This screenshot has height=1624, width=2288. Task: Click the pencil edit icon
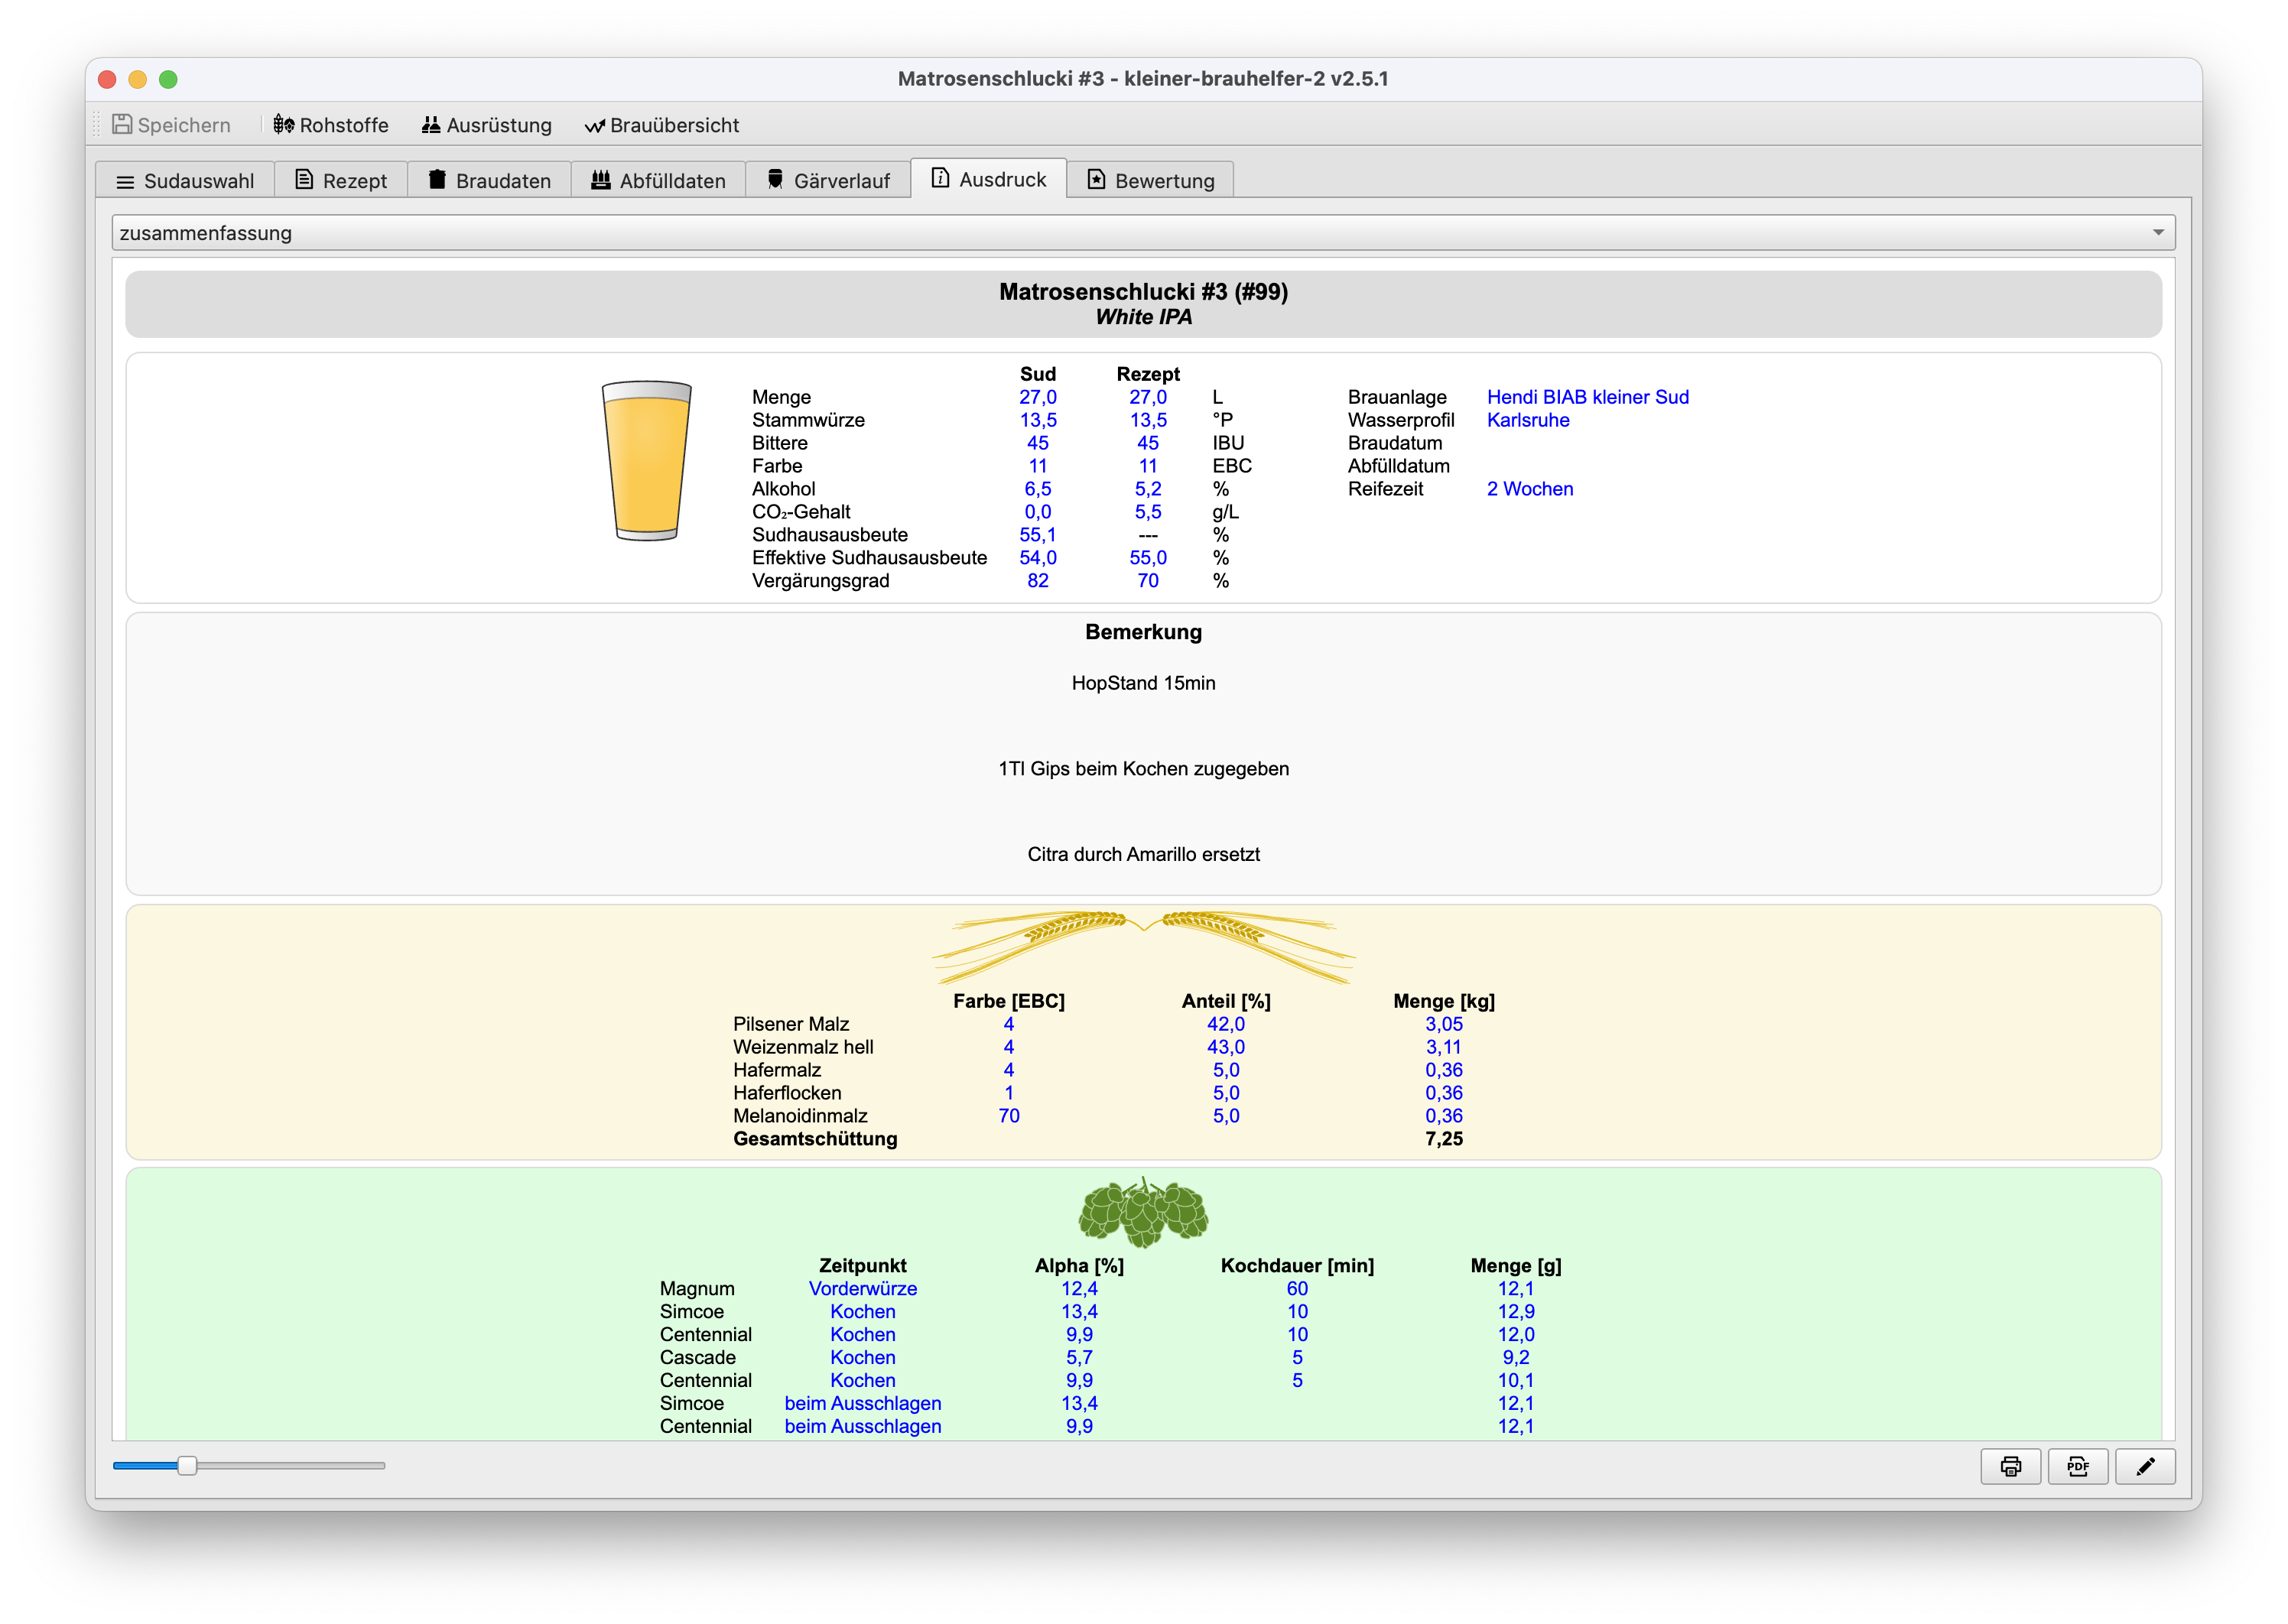[x=2145, y=1466]
